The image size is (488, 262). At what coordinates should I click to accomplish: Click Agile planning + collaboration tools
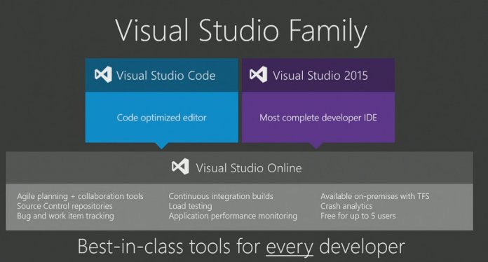point(81,196)
